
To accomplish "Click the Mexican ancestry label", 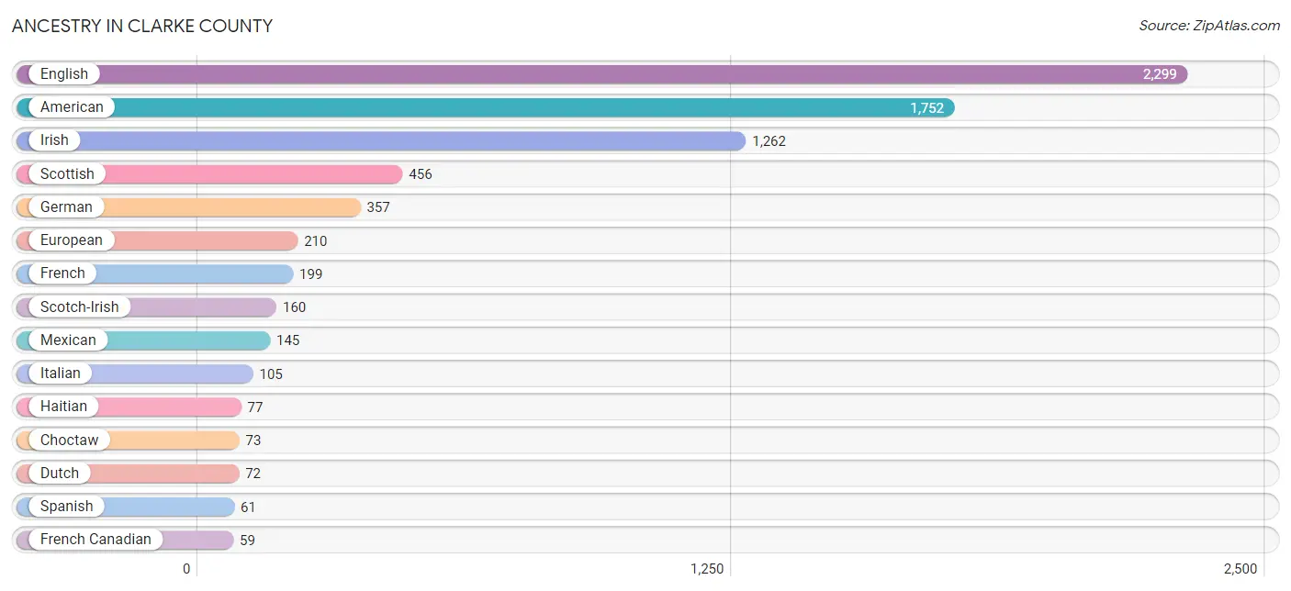I will (x=68, y=340).
